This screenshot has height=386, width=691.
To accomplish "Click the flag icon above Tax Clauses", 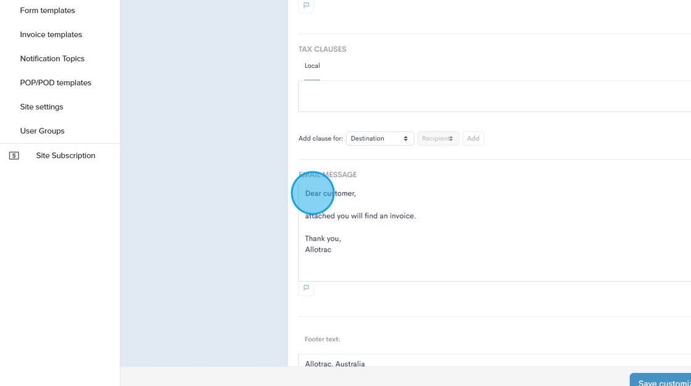I will click(x=306, y=6).
